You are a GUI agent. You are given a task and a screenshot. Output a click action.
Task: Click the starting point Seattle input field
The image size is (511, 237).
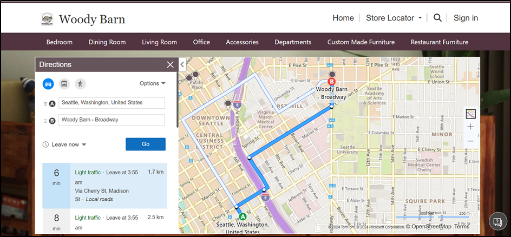coord(112,103)
